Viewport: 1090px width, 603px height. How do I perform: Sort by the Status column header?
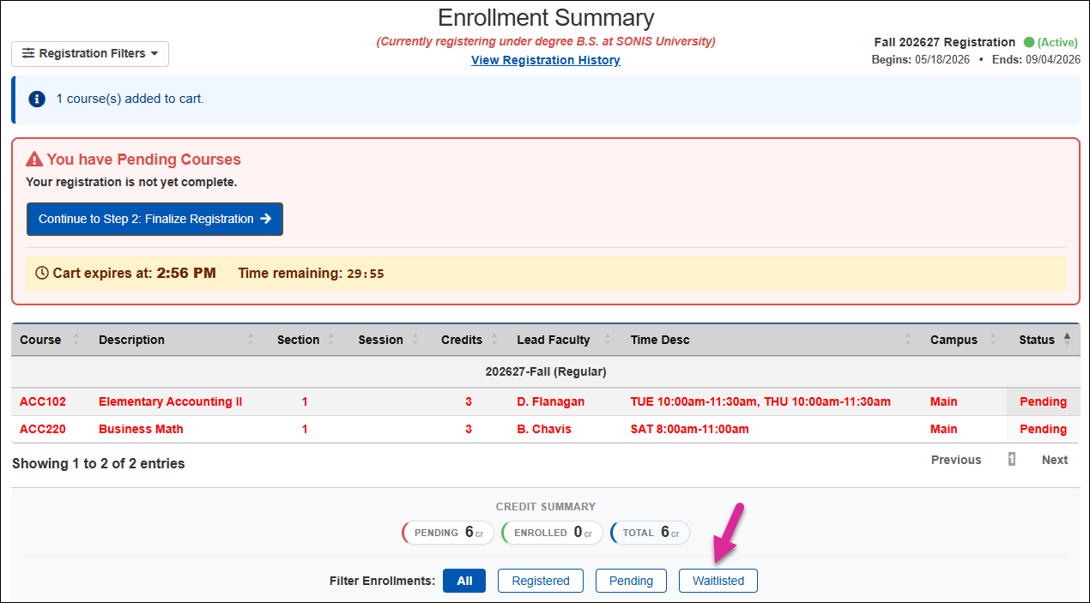coord(1044,340)
